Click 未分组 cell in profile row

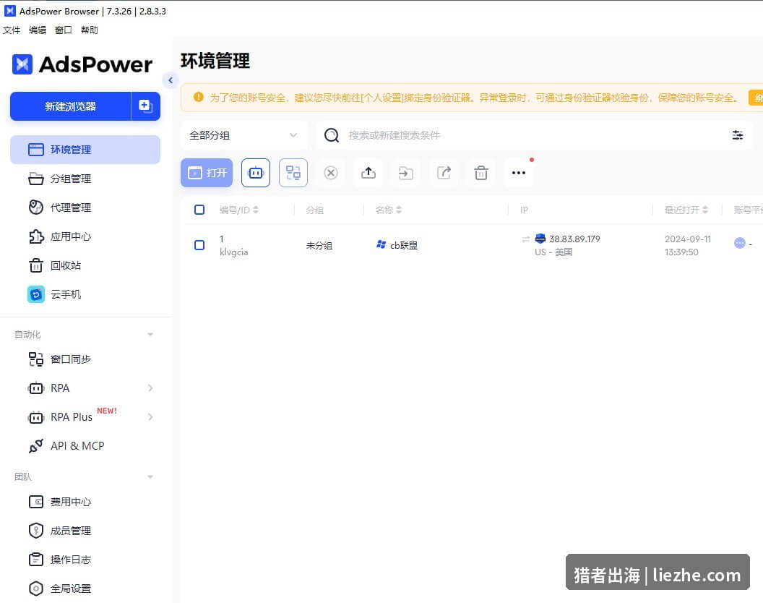pyautogui.click(x=319, y=246)
